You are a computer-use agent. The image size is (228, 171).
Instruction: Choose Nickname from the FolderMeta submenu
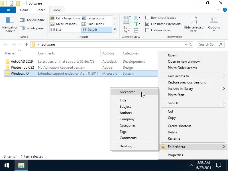(x=127, y=92)
